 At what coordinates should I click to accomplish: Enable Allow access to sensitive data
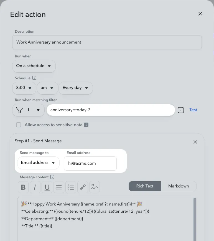pos(19,125)
